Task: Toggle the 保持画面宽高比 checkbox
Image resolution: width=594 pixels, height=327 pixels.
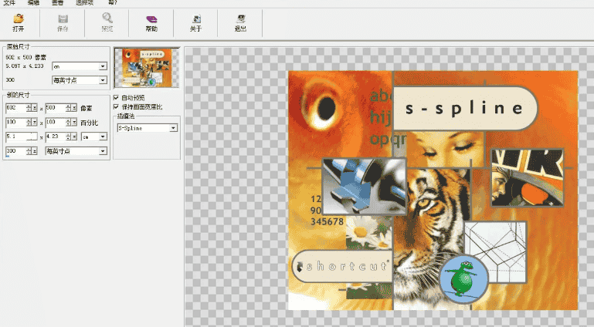Action: [117, 106]
